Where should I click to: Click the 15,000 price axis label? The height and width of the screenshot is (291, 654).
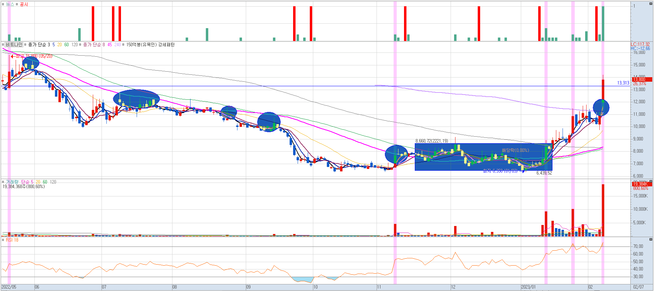coord(639,65)
